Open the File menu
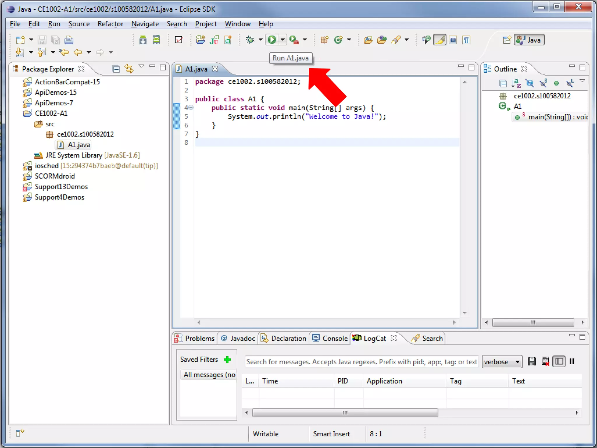This screenshot has width=597, height=448. (x=15, y=24)
